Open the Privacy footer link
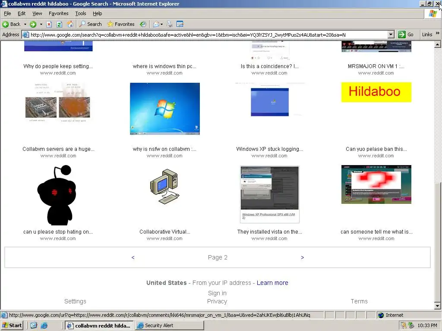Screen dimensions: 442x331 tap(217, 301)
